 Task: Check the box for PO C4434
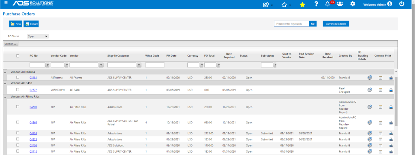click(17, 133)
